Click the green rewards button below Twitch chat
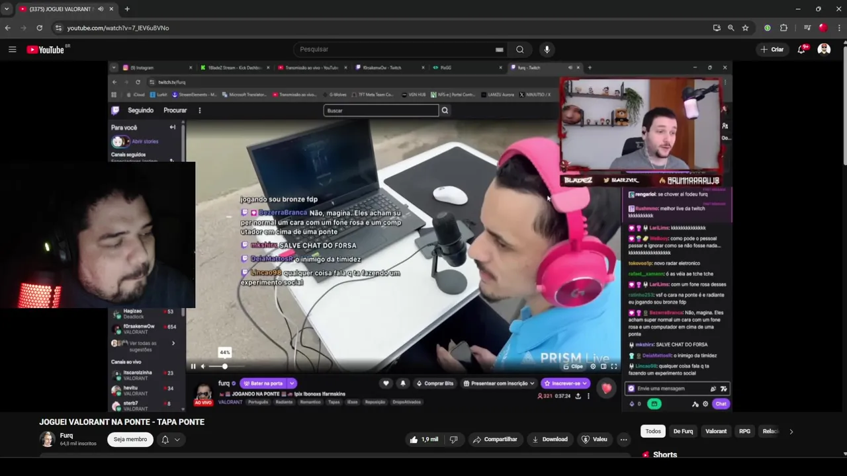The width and height of the screenshot is (847, 476). pos(654,404)
